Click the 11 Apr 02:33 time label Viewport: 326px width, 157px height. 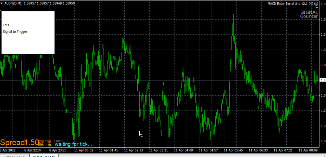(x=133, y=150)
